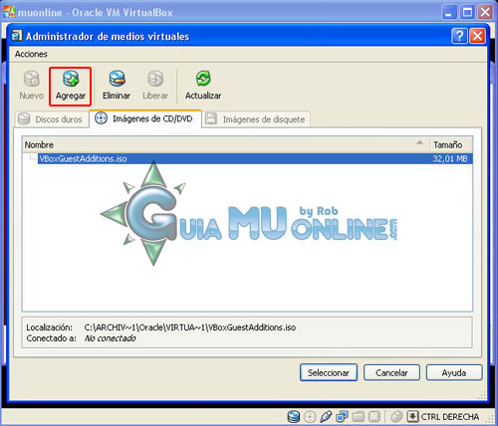Click the virtualization status bar icon
The image size is (498, 426).
point(374,416)
